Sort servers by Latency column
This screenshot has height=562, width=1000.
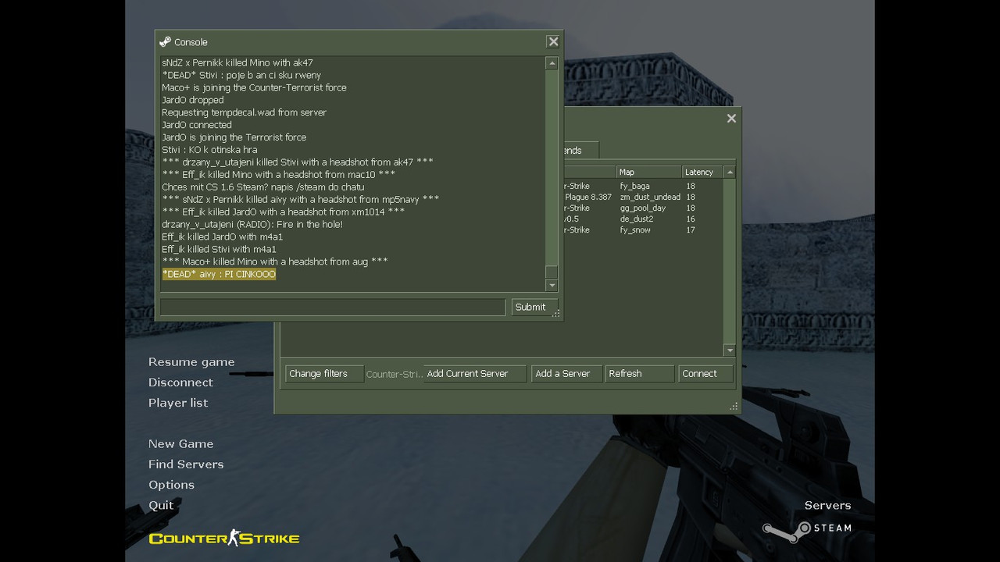click(702, 173)
